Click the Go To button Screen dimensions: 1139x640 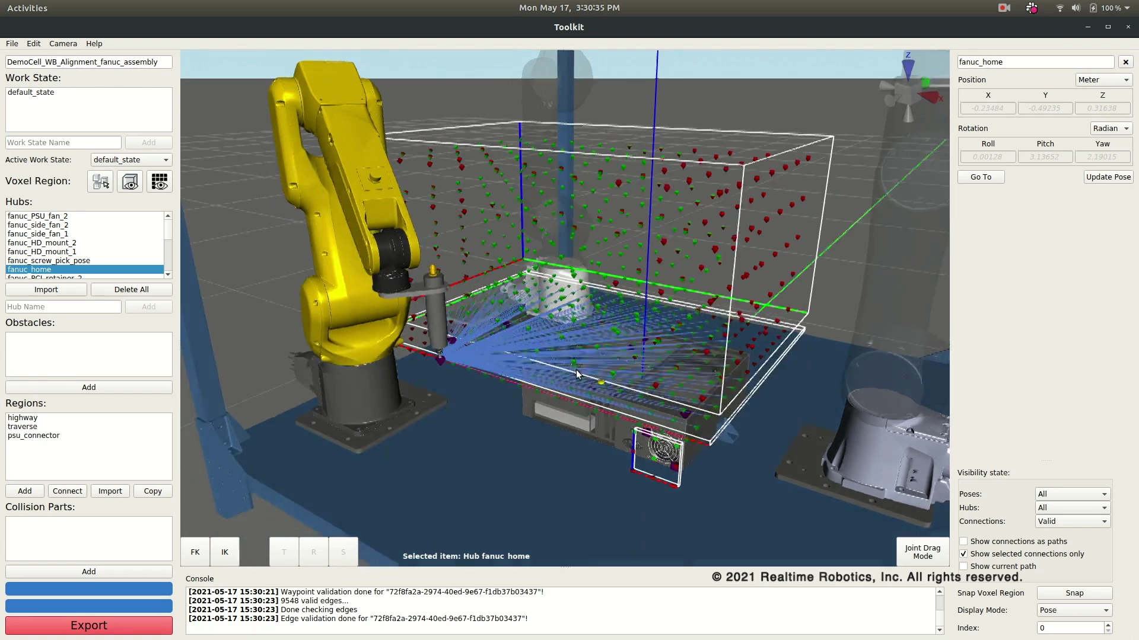(x=981, y=177)
